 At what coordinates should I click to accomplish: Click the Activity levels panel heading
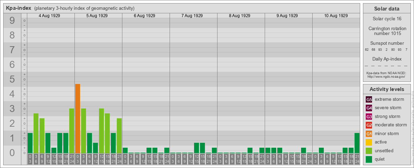387,89
